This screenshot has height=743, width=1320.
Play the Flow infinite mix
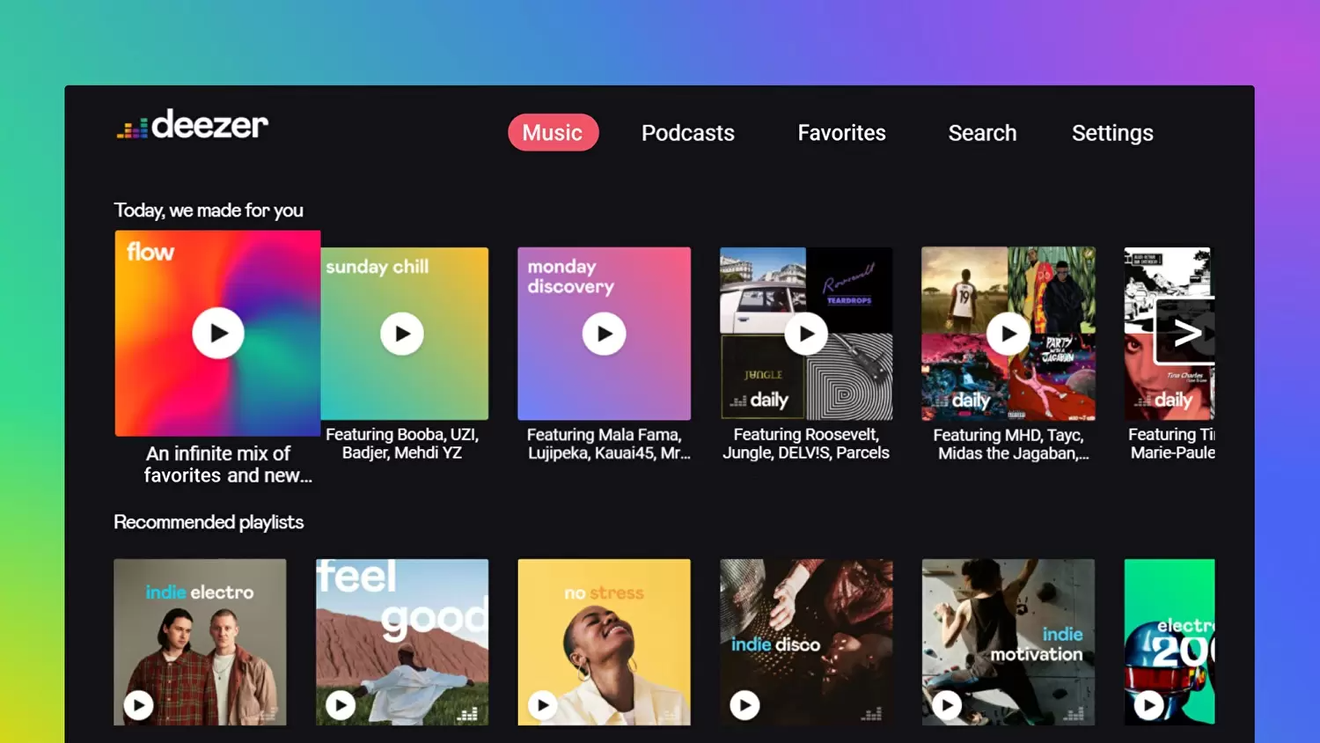[x=218, y=333]
